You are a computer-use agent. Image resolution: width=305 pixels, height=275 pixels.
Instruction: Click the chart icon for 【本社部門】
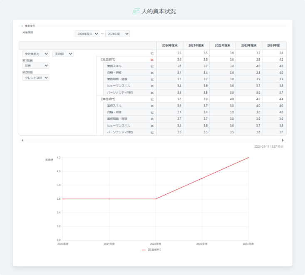pos(152,99)
